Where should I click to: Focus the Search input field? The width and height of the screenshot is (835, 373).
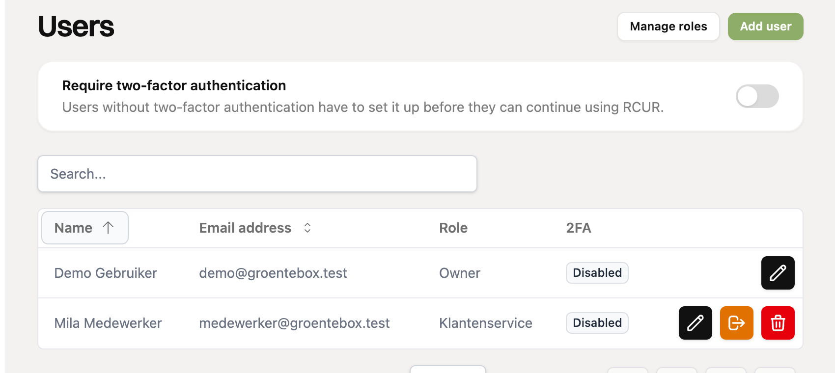257,174
